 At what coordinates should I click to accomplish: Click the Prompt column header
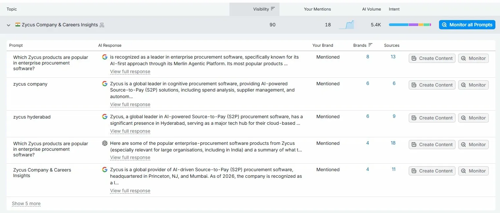(16, 45)
